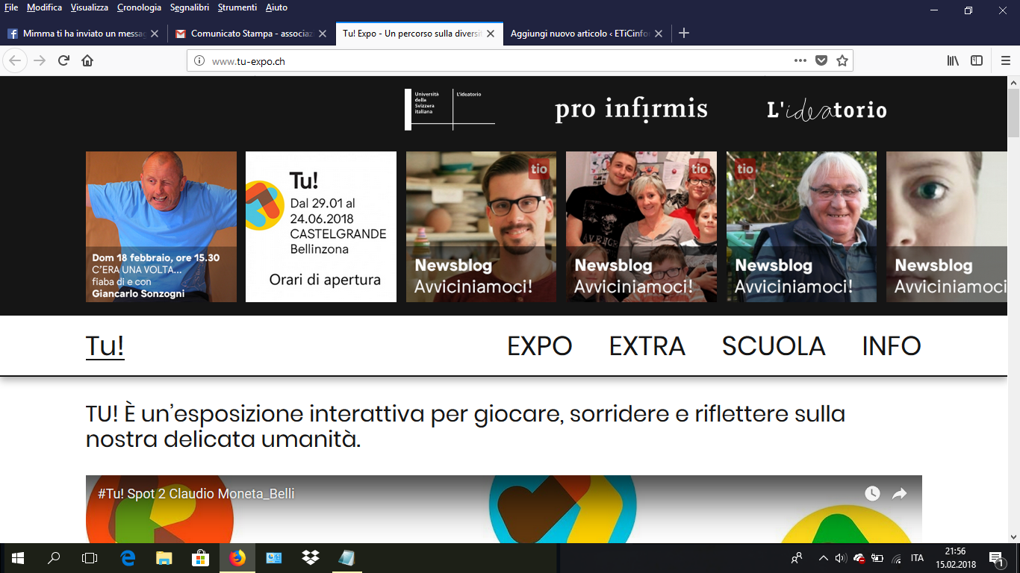
Task: Open Microsoft Store from taskbar
Action: (x=200, y=558)
